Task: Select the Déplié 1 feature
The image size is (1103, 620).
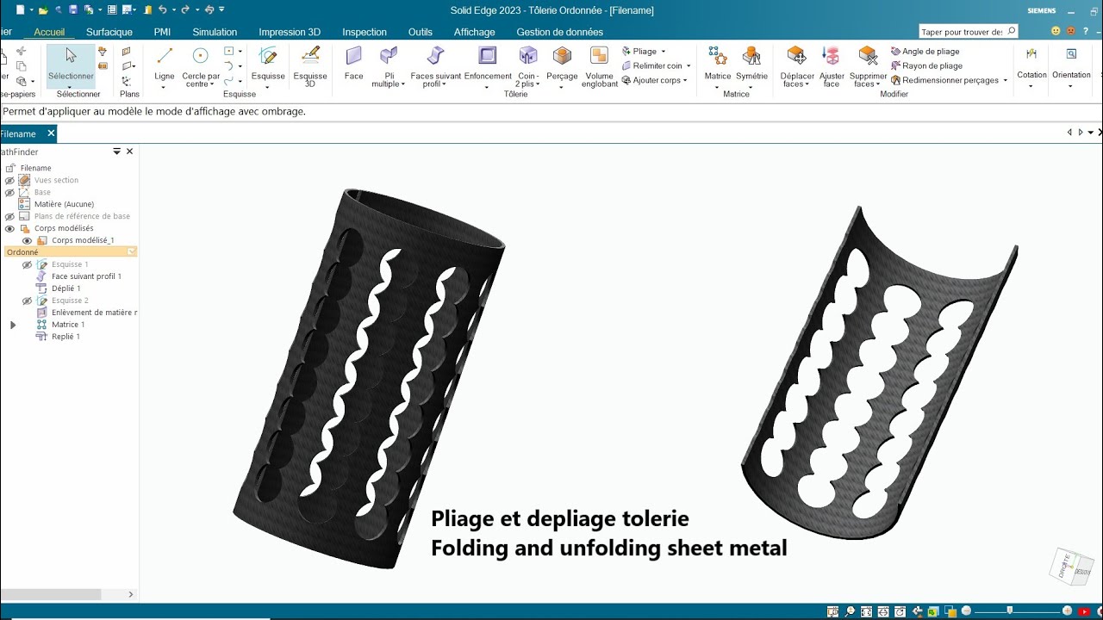Action: coord(66,288)
